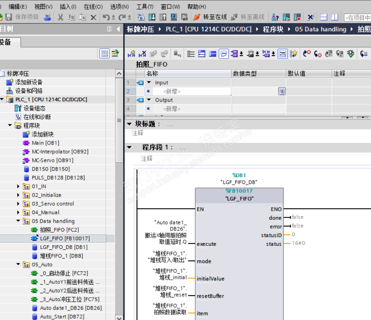Open 设备和网络 tree item
The height and width of the screenshot is (320, 371).
click(x=29, y=91)
